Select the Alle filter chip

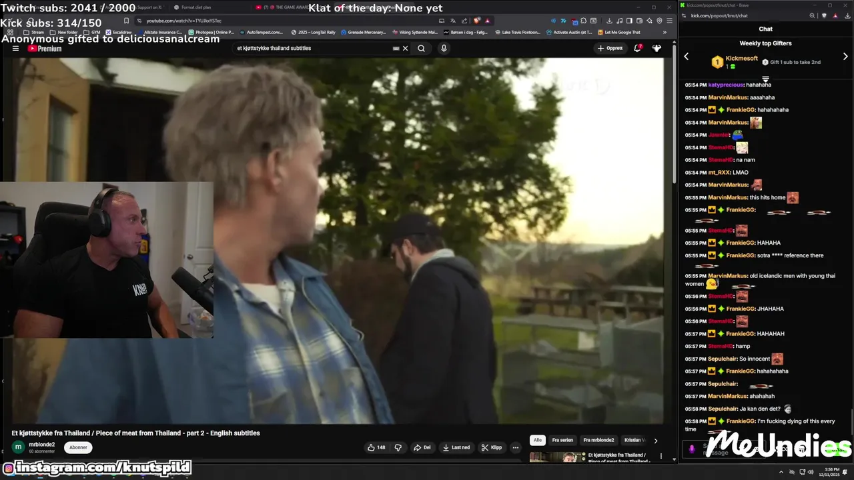pyautogui.click(x=537, y=440)
